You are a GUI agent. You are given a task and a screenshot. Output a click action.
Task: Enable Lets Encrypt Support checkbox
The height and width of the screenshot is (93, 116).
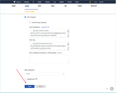[x=30, y=22]
